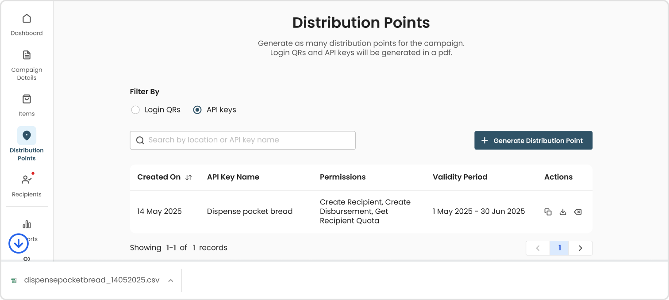Viewport: 669px width, 300px height.
Task: Click the Recipients menu label
Action: (27, 194)
